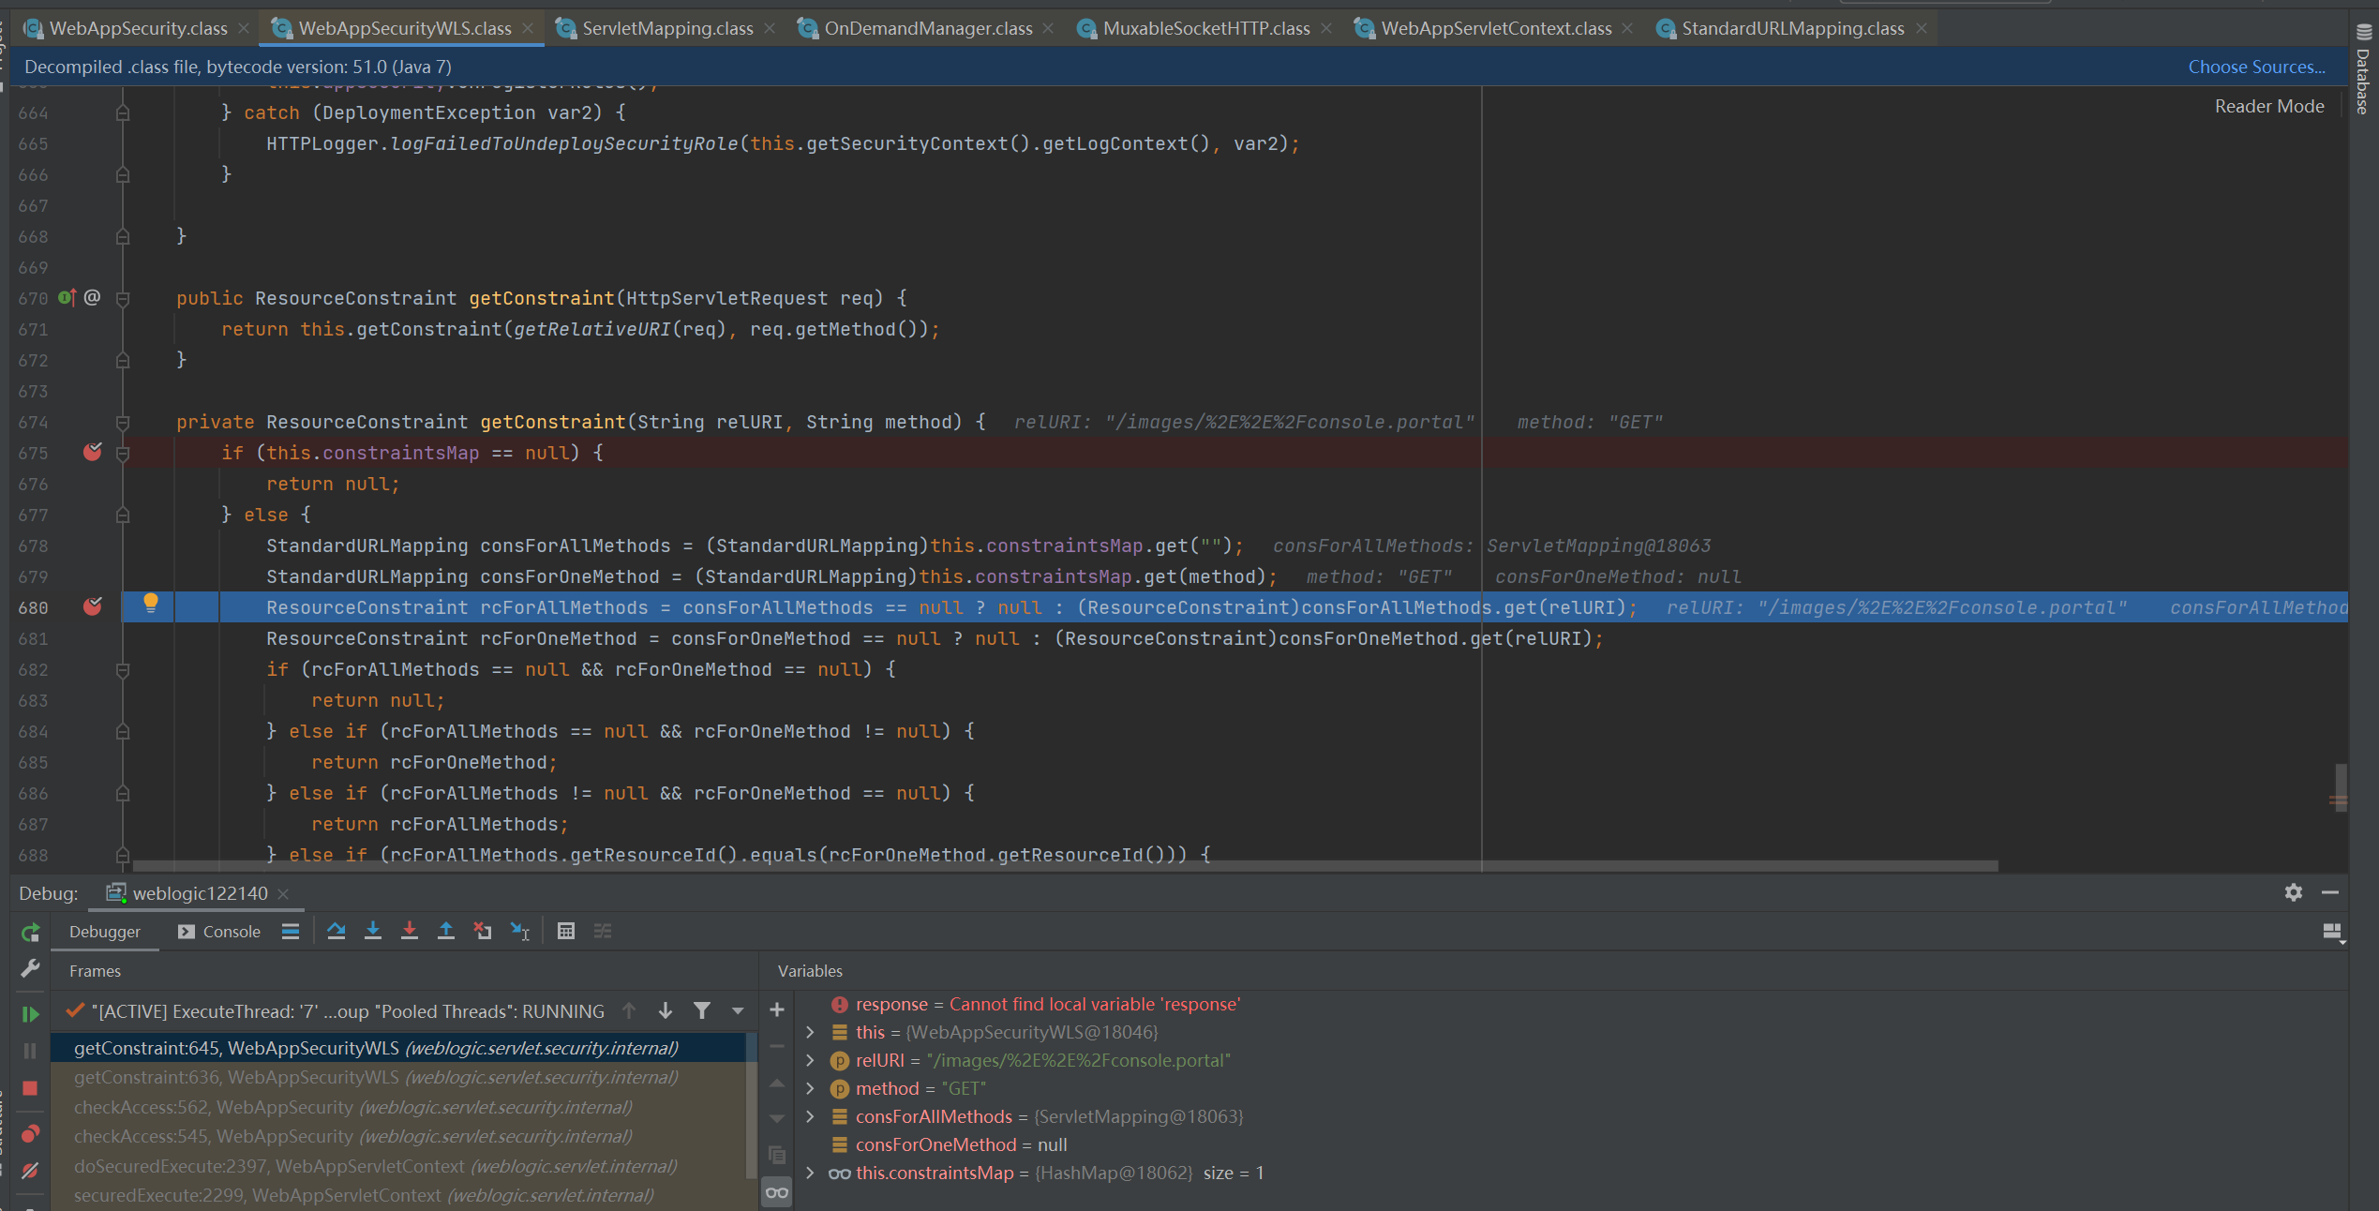
Task: Rerun the weblogic122140 debug session
Action: coord(30,932)
